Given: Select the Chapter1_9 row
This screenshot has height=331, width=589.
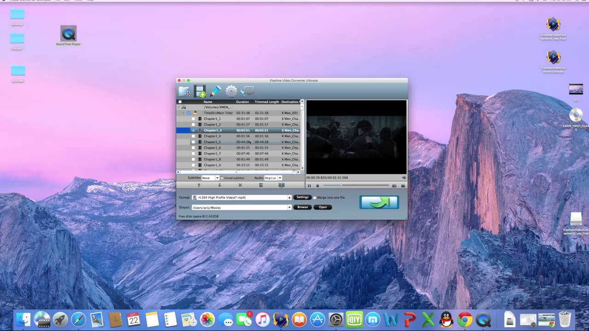Looking at the screenshot, I should (238, 165).
